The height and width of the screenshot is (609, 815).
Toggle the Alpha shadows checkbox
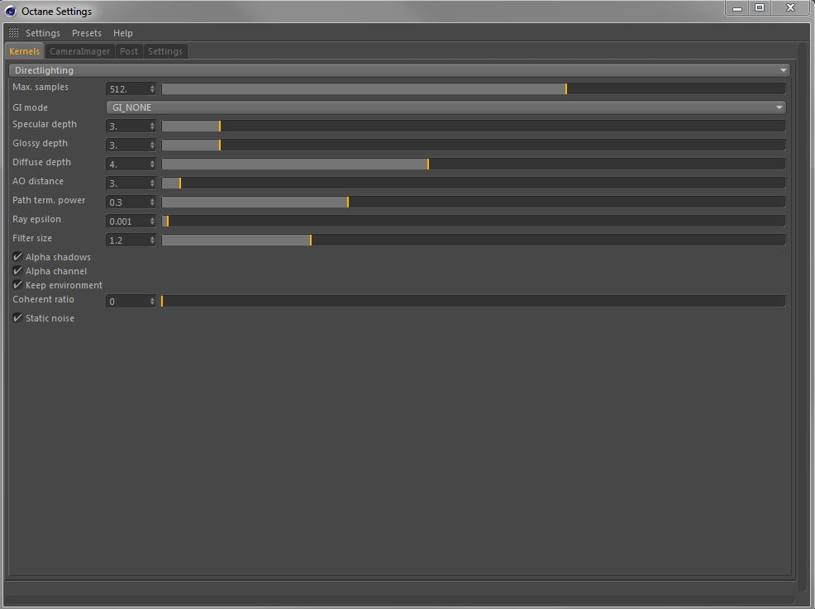click(x=17, y=257)
